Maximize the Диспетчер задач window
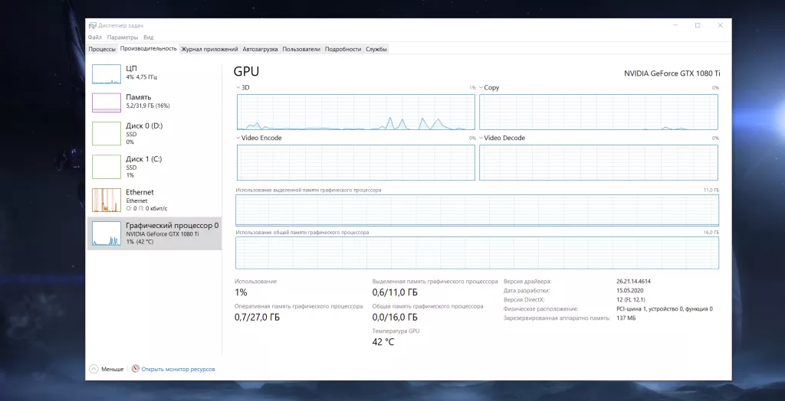Image resolution: width=785 pixels, height=401 pixels. pos(698,25)
